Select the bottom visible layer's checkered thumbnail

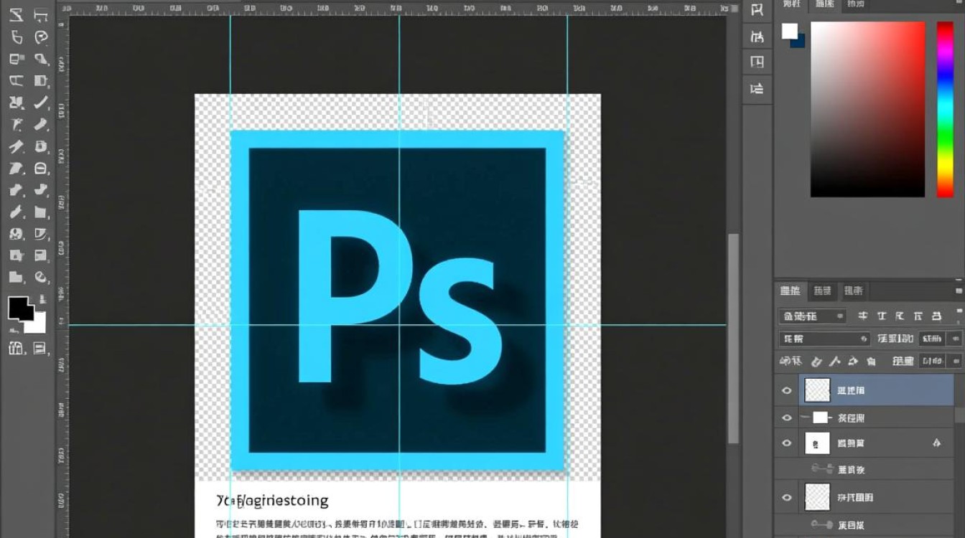point(817,496)
